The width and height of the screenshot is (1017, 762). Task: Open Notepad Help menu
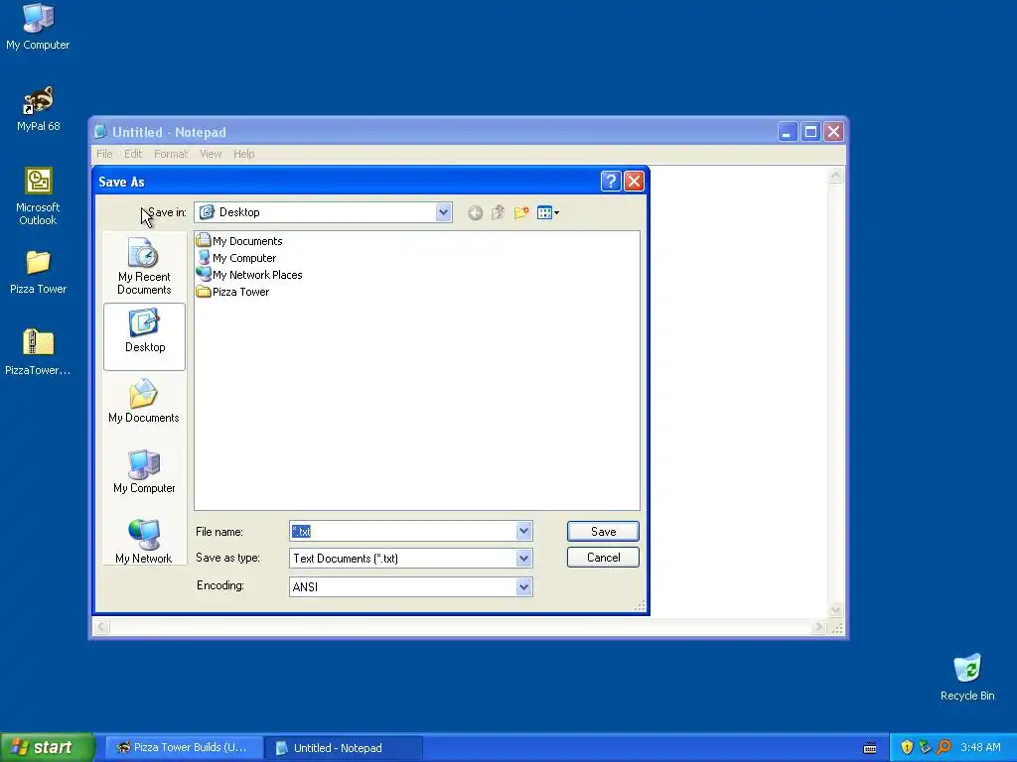coord(244,154)
